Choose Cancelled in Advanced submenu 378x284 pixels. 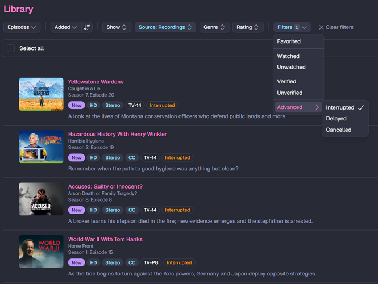pyautogui.click(x=345, y=130)
